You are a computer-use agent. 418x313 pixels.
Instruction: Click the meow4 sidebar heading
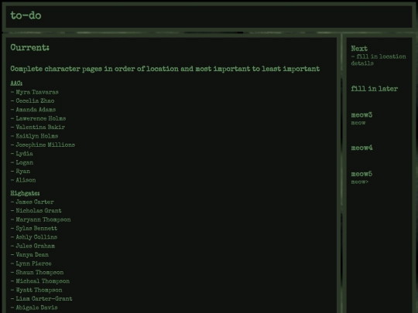(x=361, y=148)
